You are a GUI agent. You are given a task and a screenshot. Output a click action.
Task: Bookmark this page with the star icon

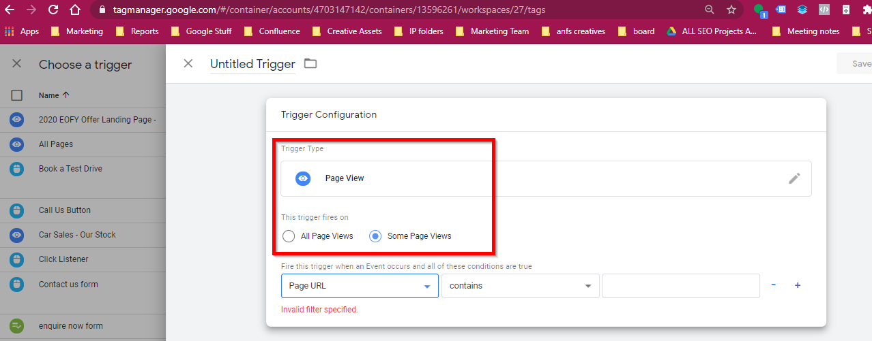tap(731, 10)
